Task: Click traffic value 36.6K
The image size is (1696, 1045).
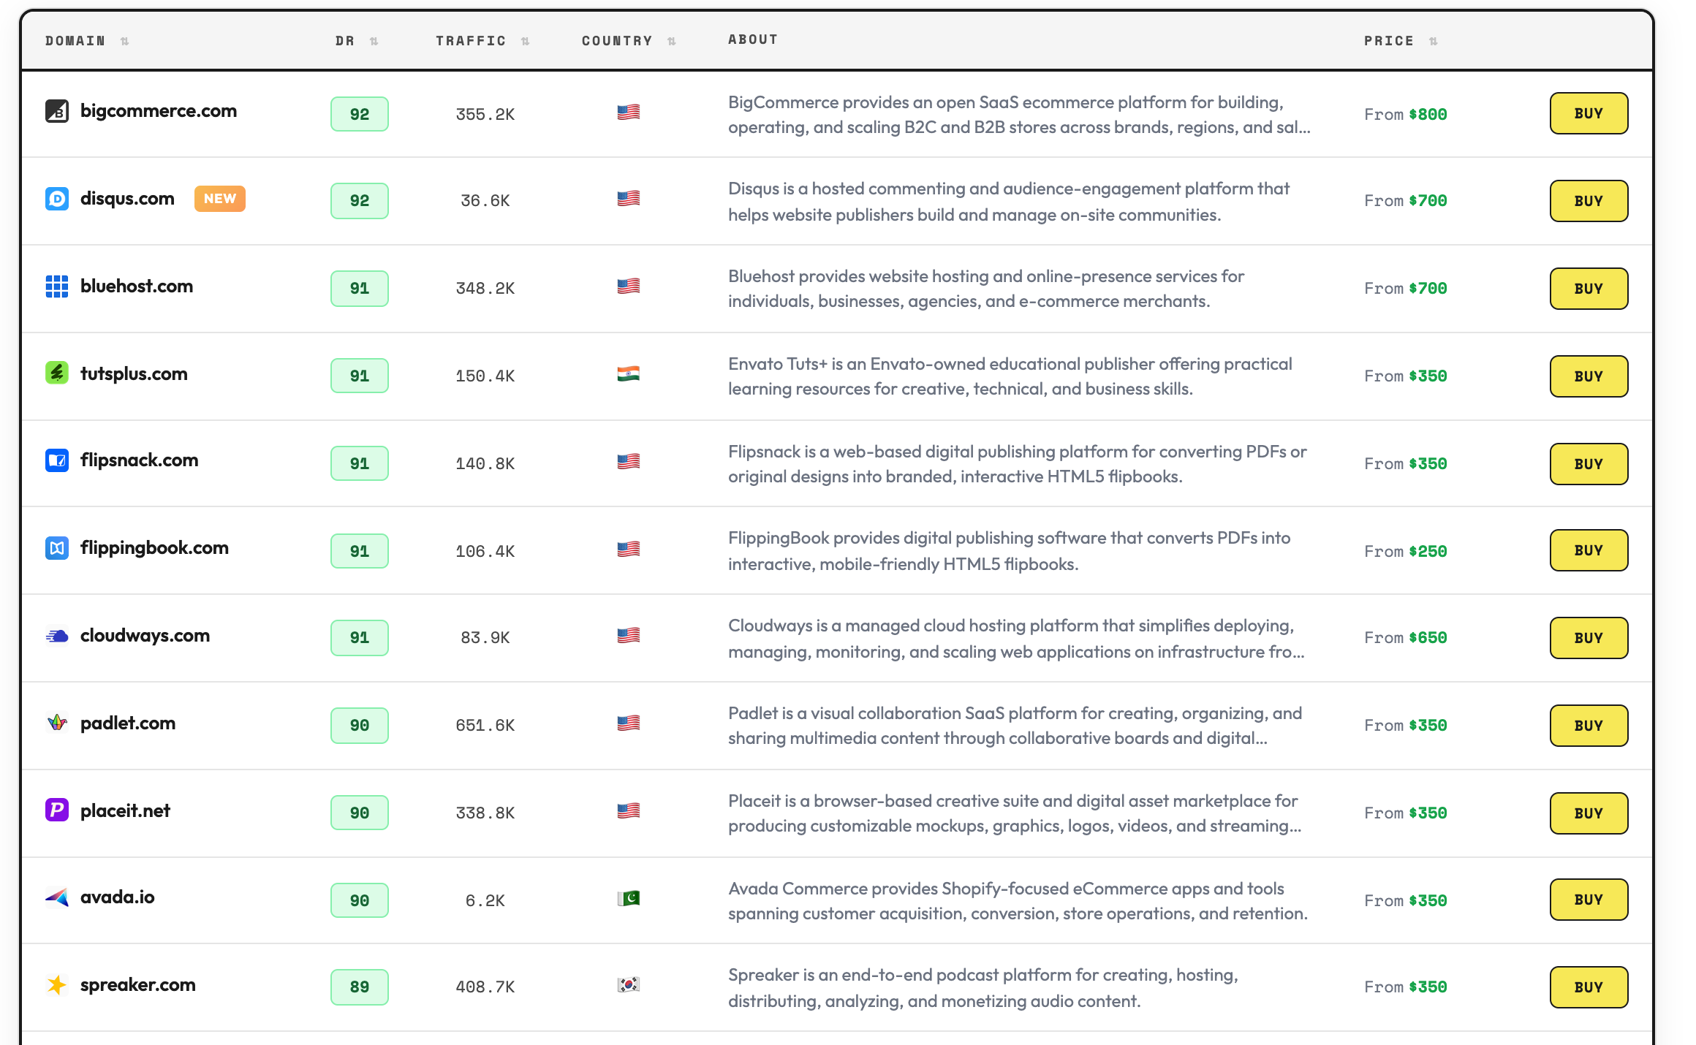Action: click(x=485, y=201)
